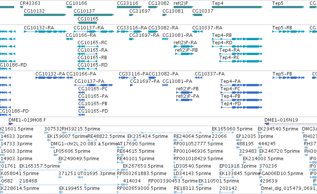Select the Tep5 gene bar
The height and width of the screenshot is (194, 317).
click(x=288, y=7)
